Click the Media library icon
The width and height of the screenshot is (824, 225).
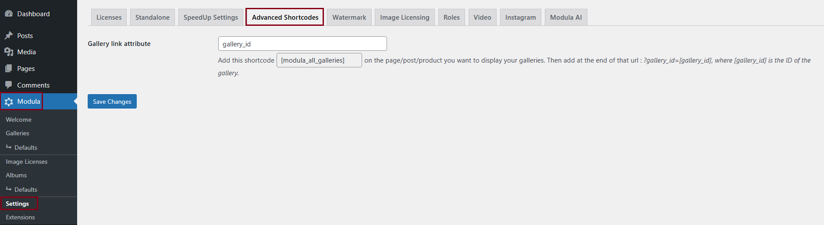point(8,52)
